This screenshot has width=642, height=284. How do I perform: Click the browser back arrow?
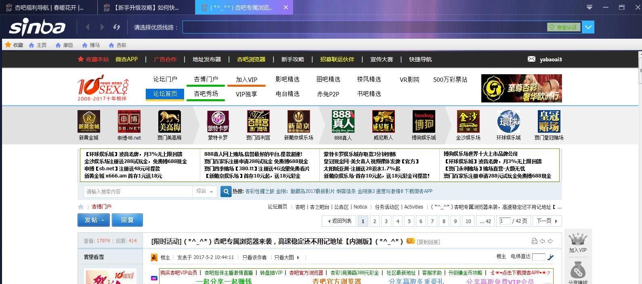point(88,27)
